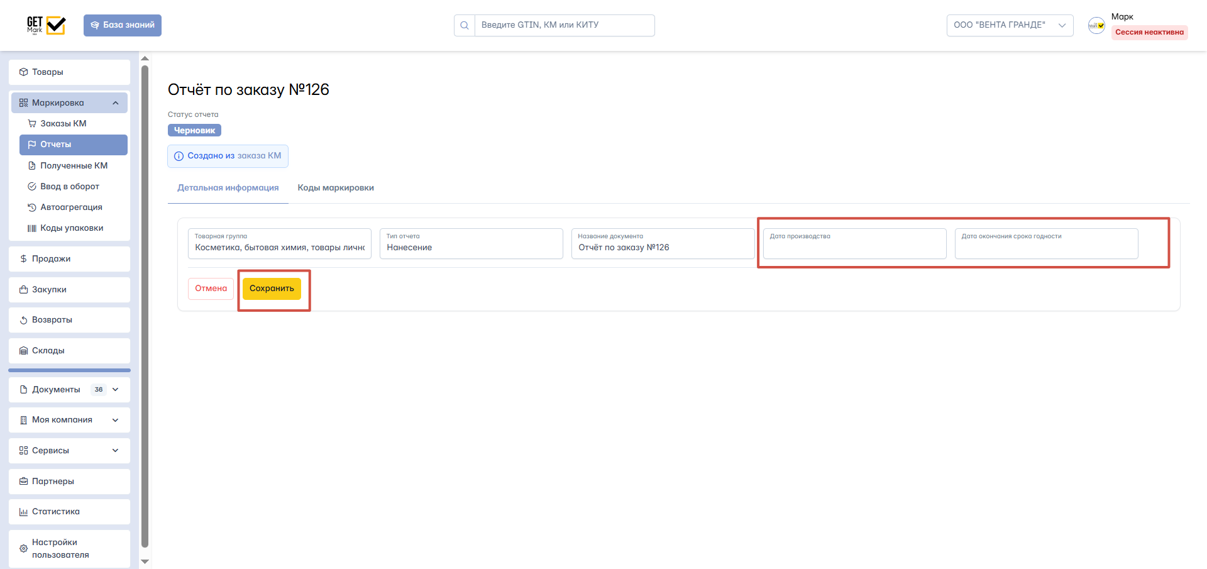Click the Отмена button
Screen dimensions: 1207x569
[x=211, y=289]
